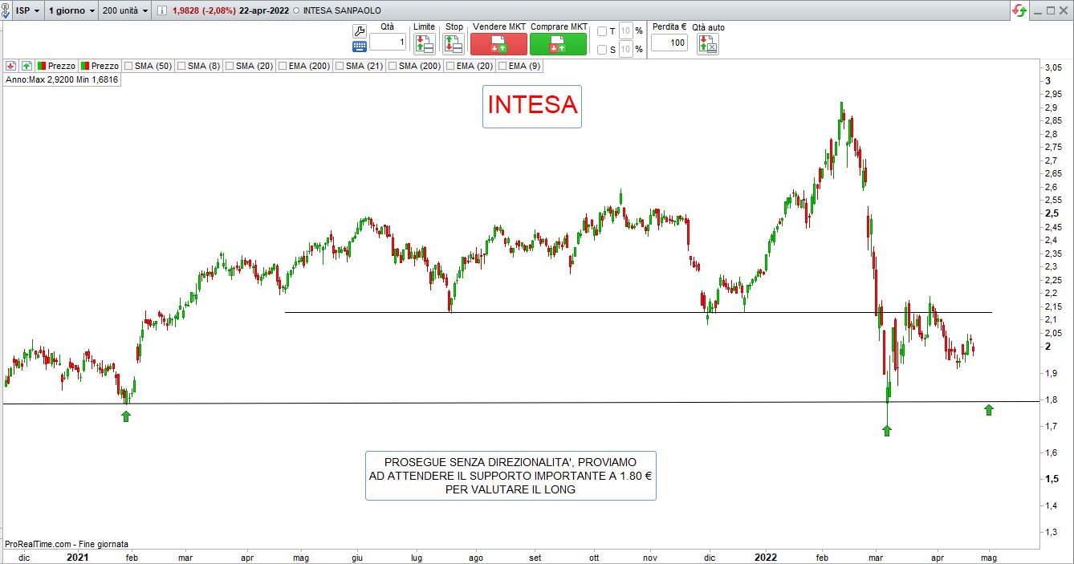Click the red down-arrow icon in indicator bar

pyautogui.click(x=11, y=66)
